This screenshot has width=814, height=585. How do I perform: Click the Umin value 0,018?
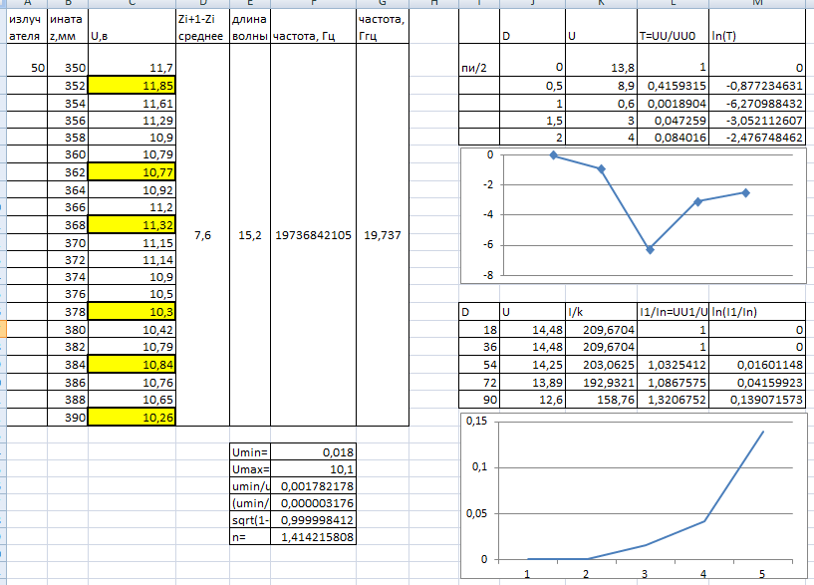click(313, 452)
